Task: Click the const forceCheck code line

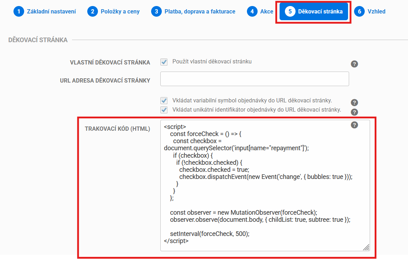Action: coord(205,134)
